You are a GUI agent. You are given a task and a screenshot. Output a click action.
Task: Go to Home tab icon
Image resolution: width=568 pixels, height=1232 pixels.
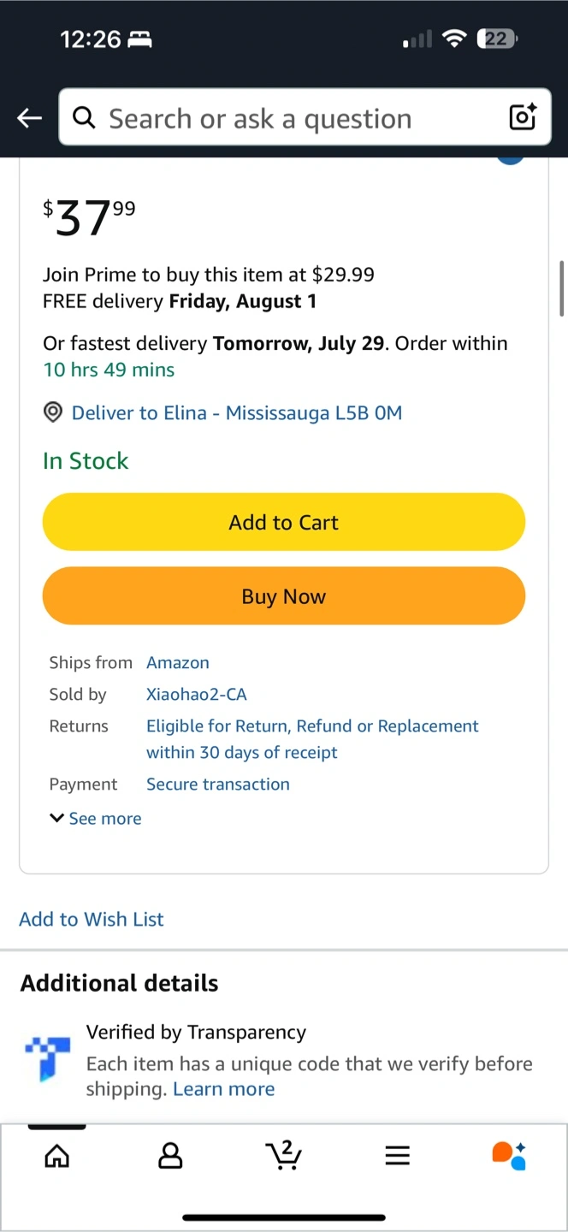coord(57,1157)
